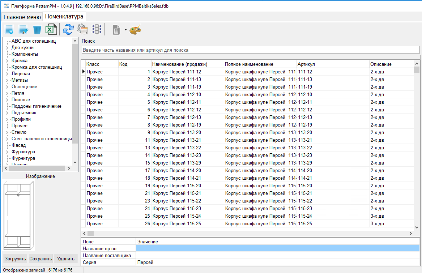Open the dropdown arrow beside the report icon

pyautogui.click(x=125, y=30)
